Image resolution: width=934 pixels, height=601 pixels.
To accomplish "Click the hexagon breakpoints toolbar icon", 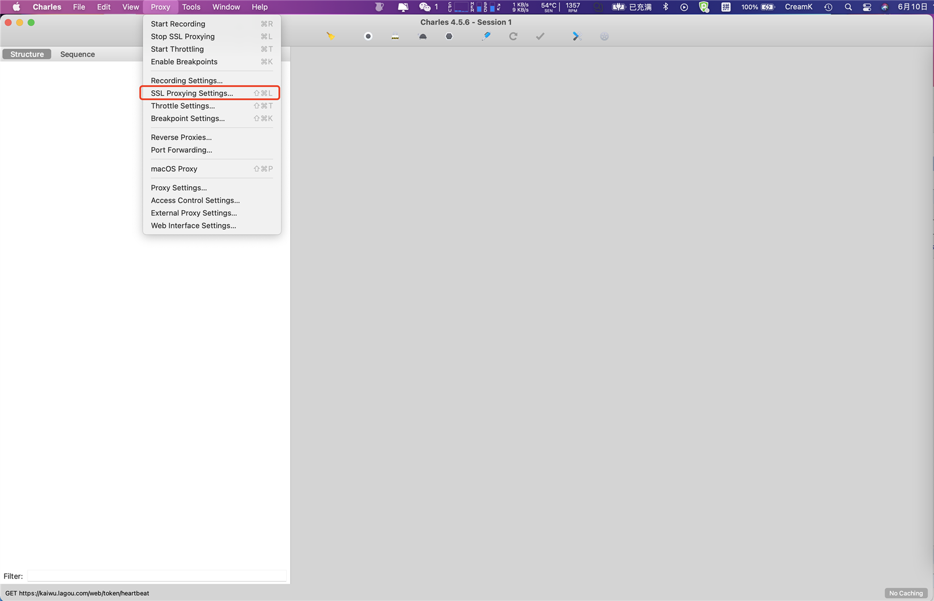I will pyautogui.click(x=449, y=36).
